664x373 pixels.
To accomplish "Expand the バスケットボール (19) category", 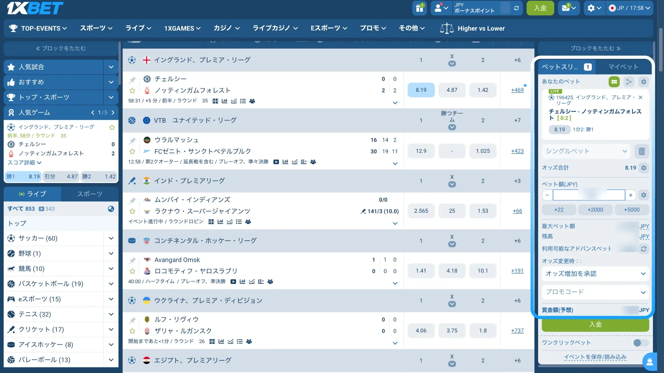I will 111,284.
